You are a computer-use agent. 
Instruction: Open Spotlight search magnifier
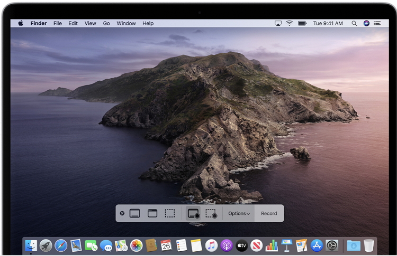pos(354,23)
